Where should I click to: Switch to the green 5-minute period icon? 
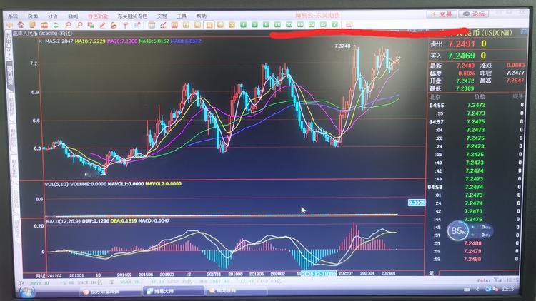click(x=266, y=24)
